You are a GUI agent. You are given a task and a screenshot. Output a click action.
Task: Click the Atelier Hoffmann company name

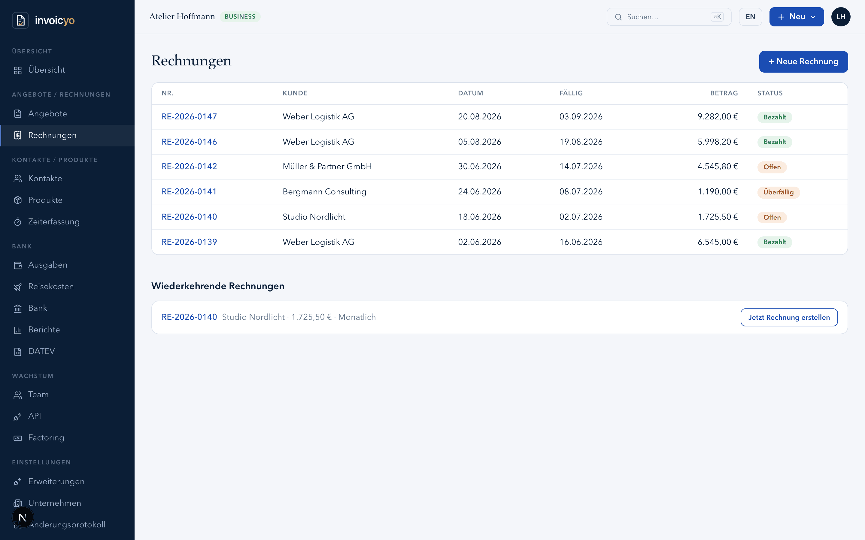click(182, 17)
